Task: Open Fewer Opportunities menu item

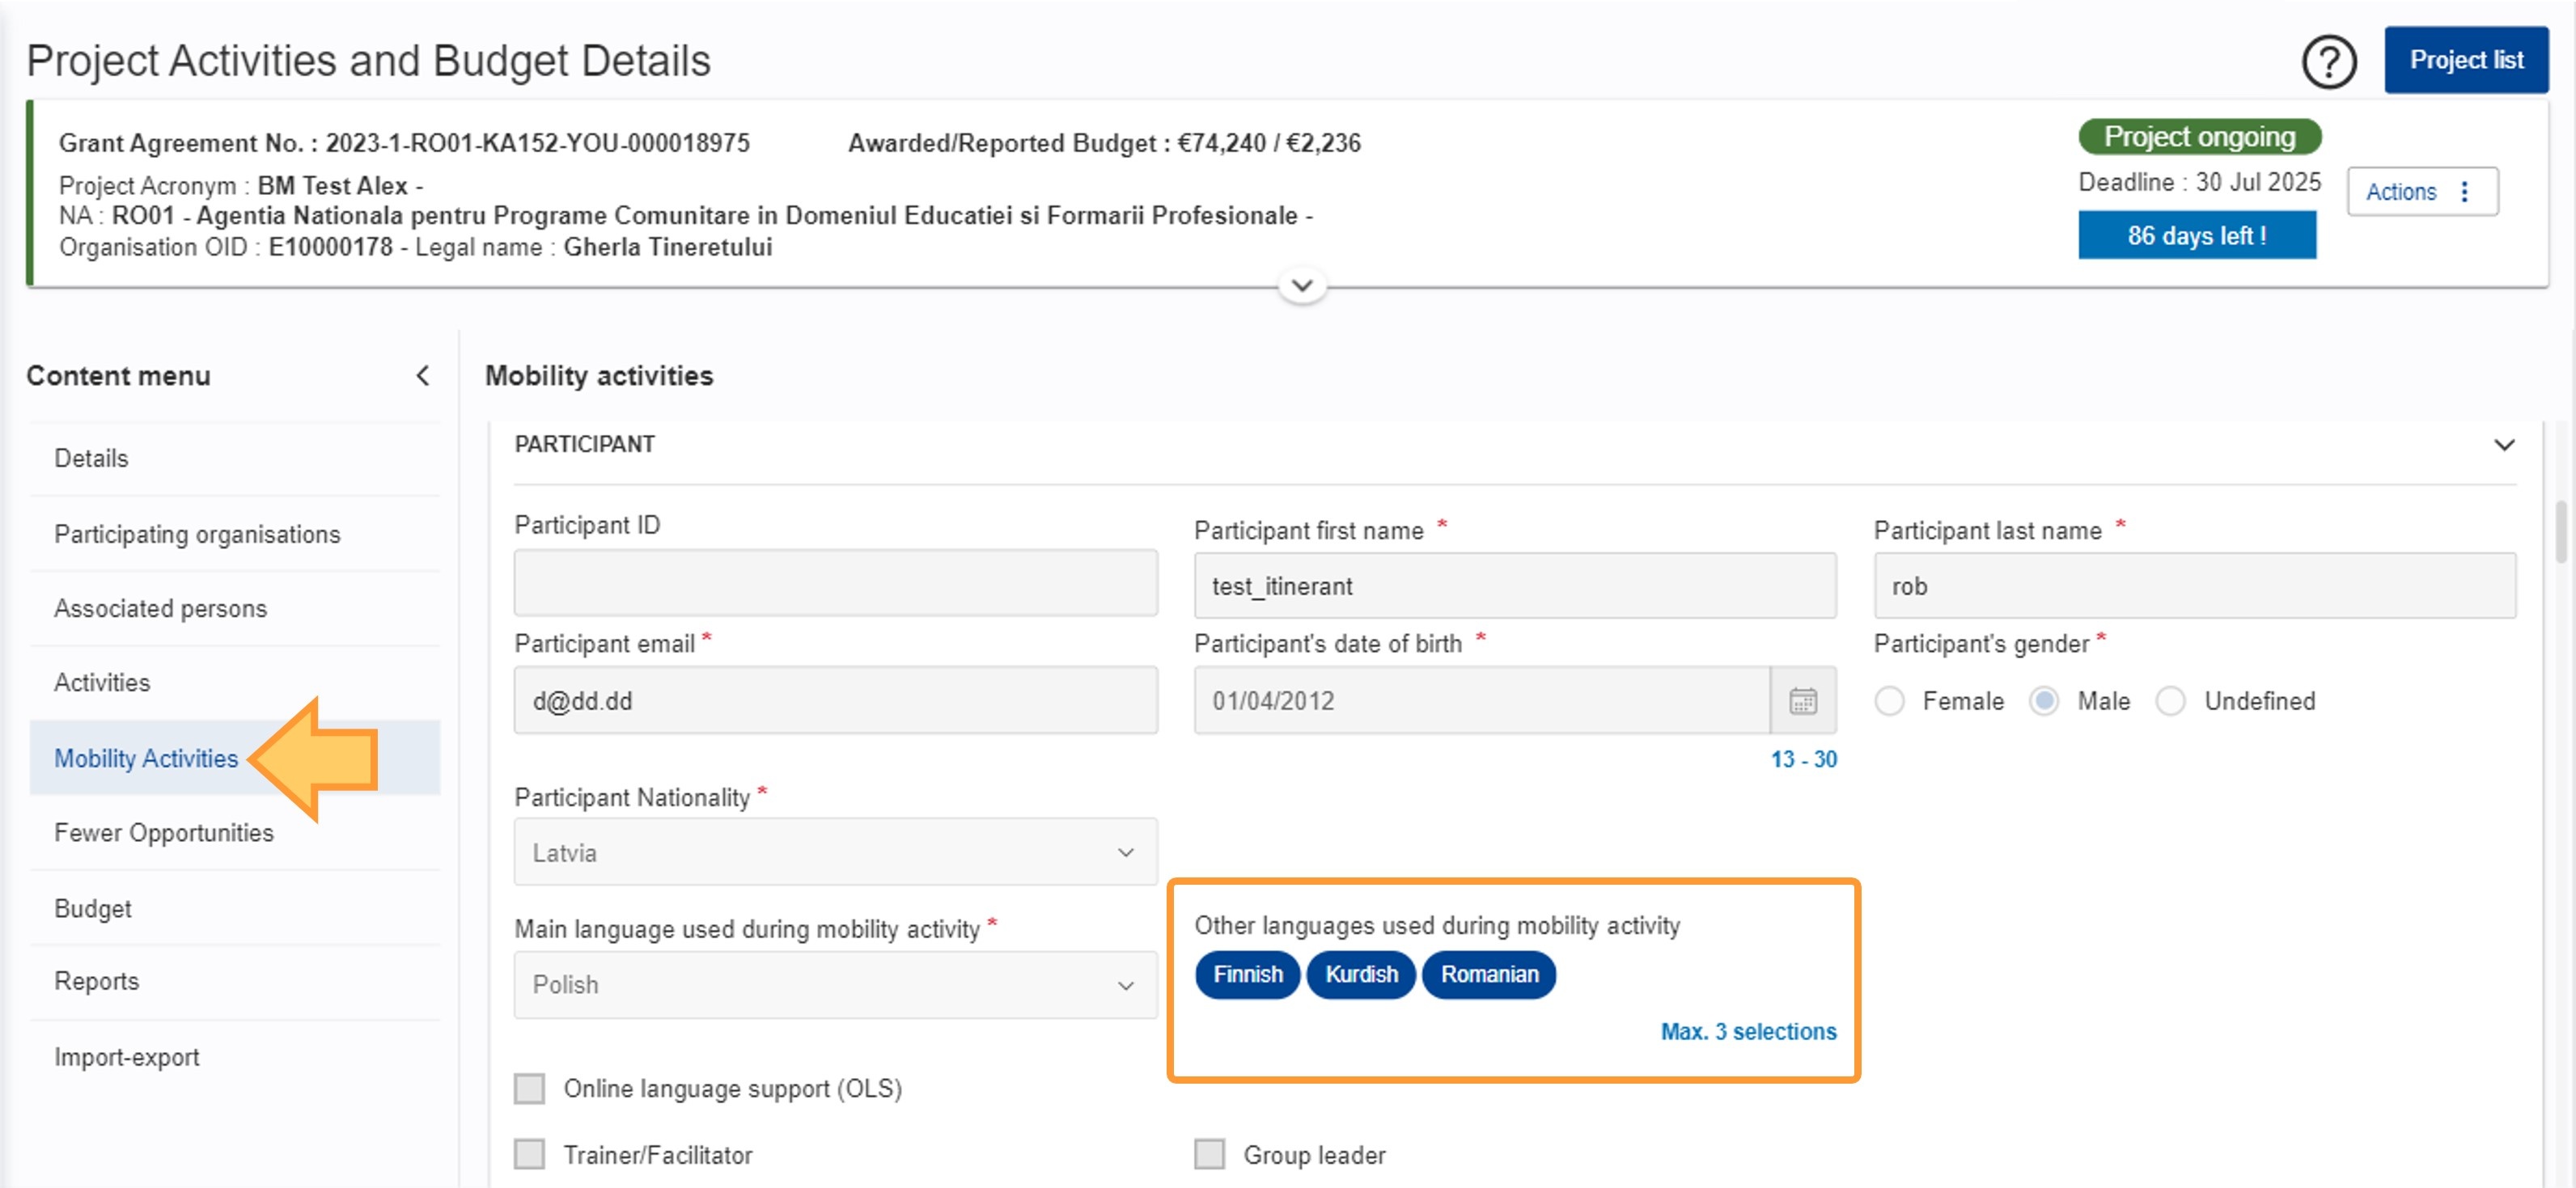Action: click(x=235, y=832)
